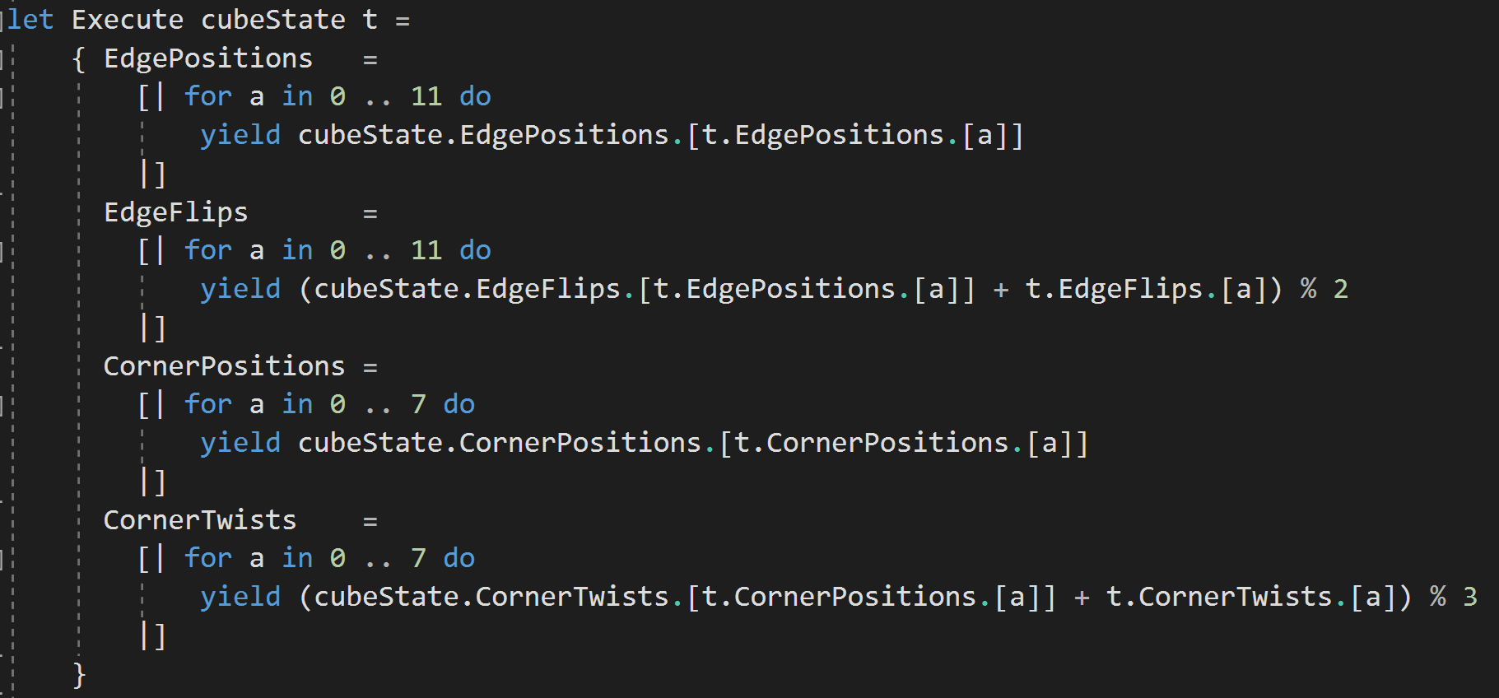Screen dimensions: 1499x698
Task: Click the opening curly brace of the record
Action: pos(78,59)
